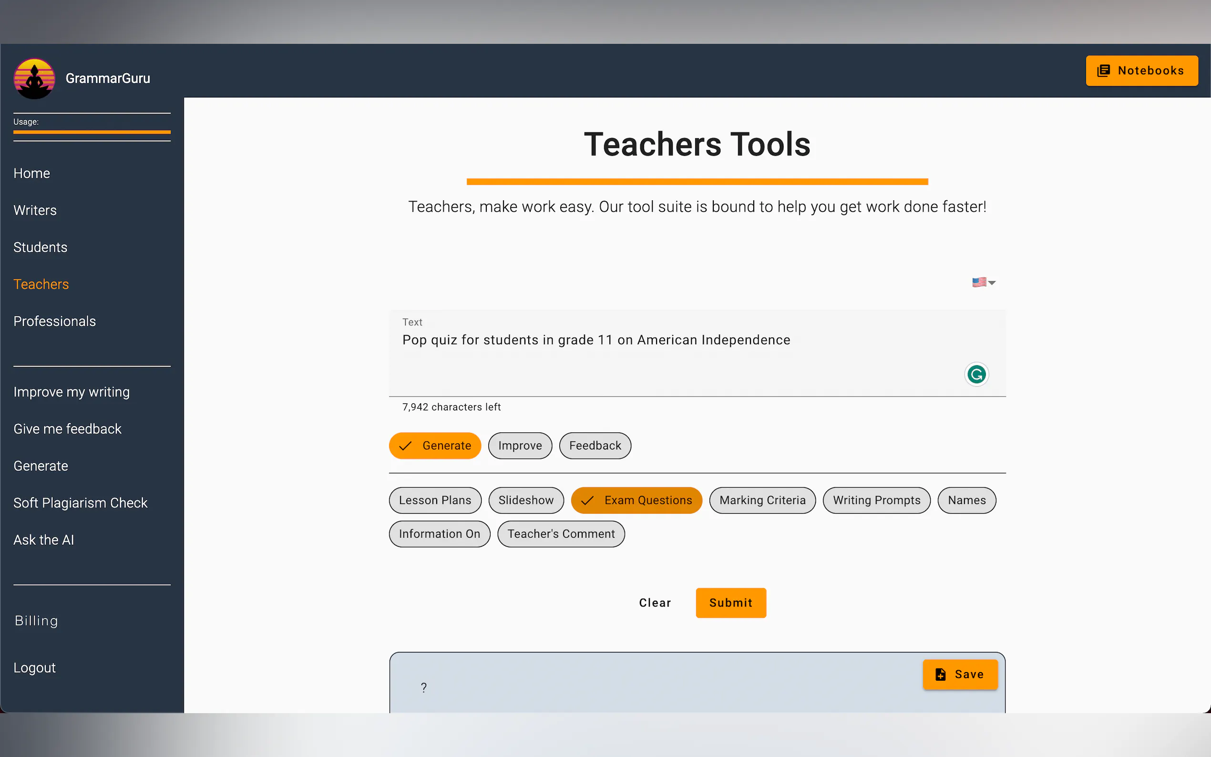Click checkmark on Exam Questions chip
Image resolution: width=1211 pixels, height=757 pixels.
pos(587,500)
